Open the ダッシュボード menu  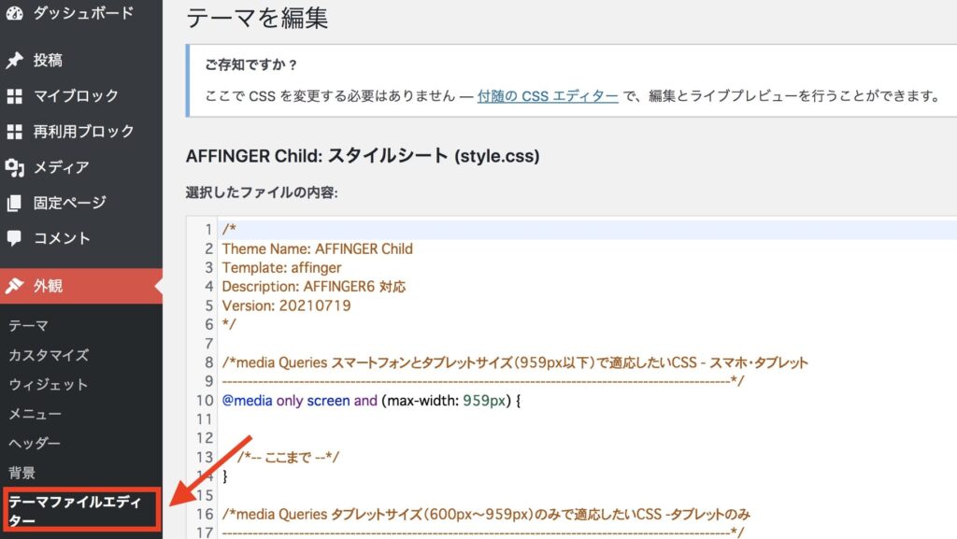click(81, 13)
